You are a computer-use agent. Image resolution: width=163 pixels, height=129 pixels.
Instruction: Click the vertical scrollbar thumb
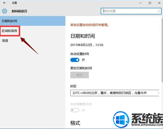coord(162,50)
